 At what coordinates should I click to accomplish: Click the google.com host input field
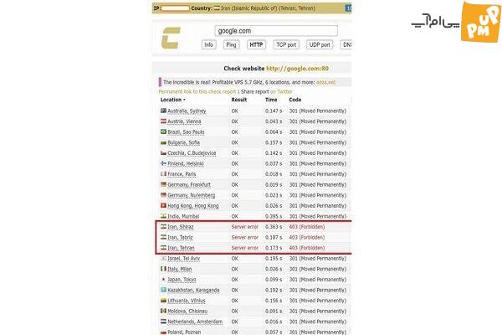(x=276, y=31)
